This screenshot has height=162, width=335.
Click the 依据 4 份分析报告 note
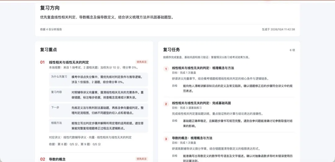coord(51,29)
